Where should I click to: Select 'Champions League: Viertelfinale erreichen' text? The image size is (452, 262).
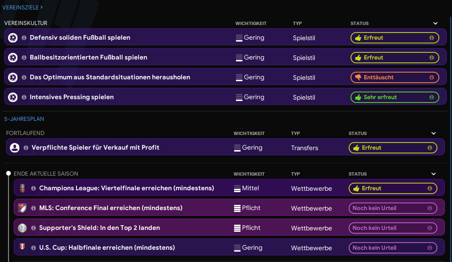[126, 188]
